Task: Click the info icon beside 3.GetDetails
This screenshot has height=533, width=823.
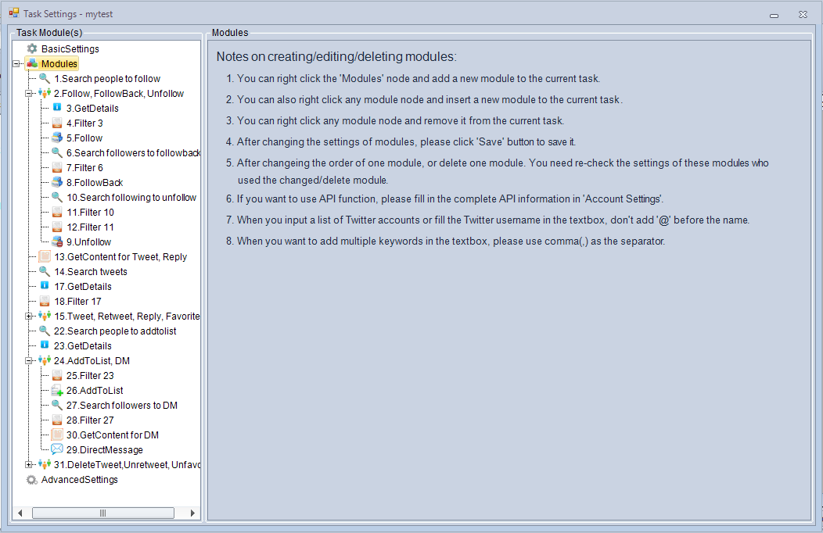Action: click(57, 108)
